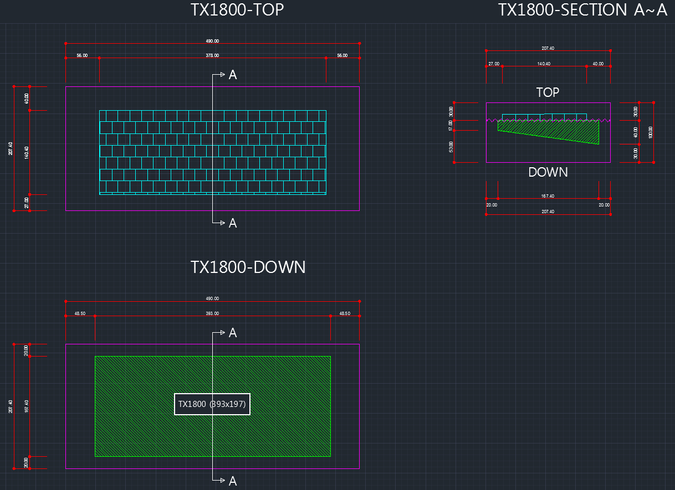The width and height of the screenshot is (675, 490).
Task: Click the right 56.00 dimension in the top view
Action: pos(342,56)
